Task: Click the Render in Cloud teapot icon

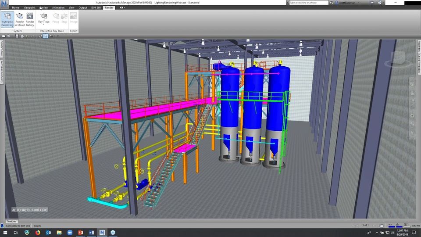Action: 19,16
